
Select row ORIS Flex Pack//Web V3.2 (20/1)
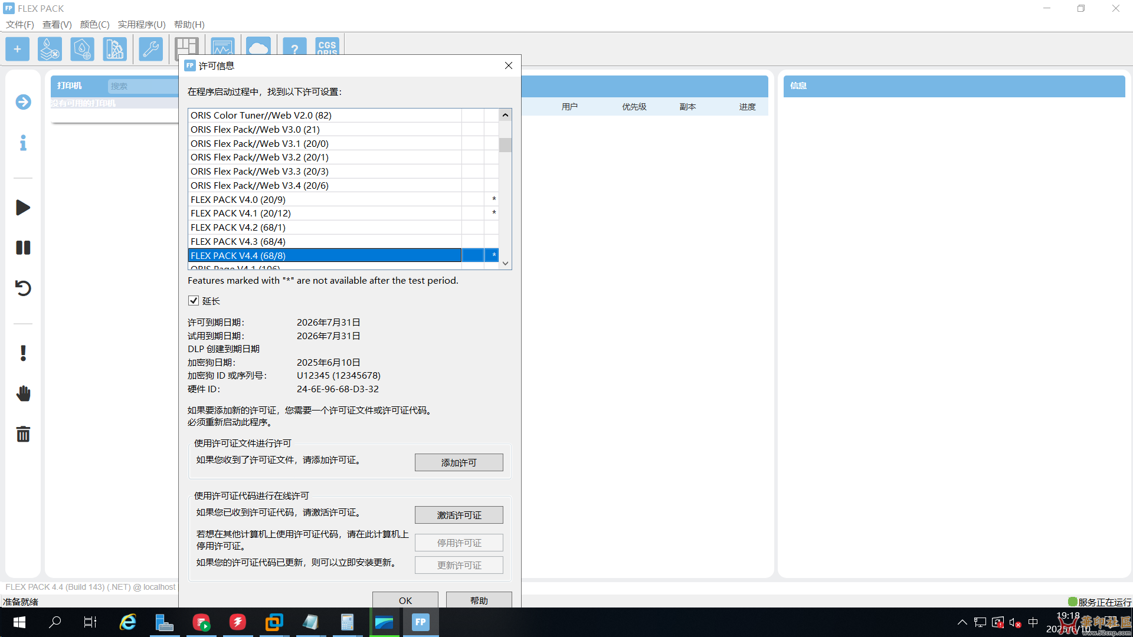pyautogui.click(x=343, y=157)
